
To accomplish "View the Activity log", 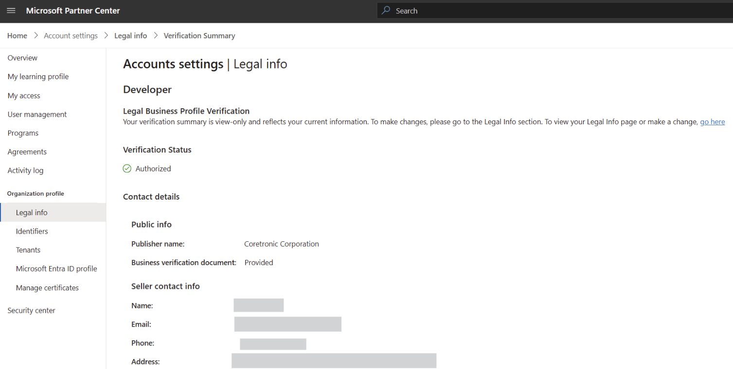I will click(x=25, y=170).
